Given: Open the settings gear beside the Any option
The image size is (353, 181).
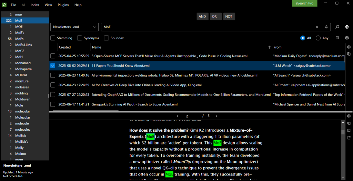Looking at the screenshot, I should pos(347,38).
